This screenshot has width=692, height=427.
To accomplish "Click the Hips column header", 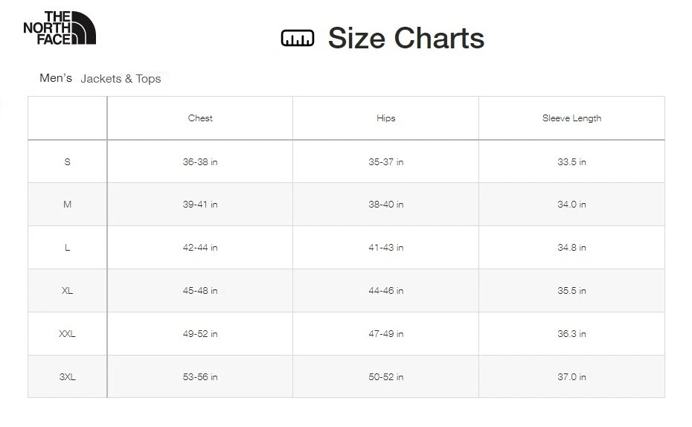I will pyautogui.click(x=386, y=118).
